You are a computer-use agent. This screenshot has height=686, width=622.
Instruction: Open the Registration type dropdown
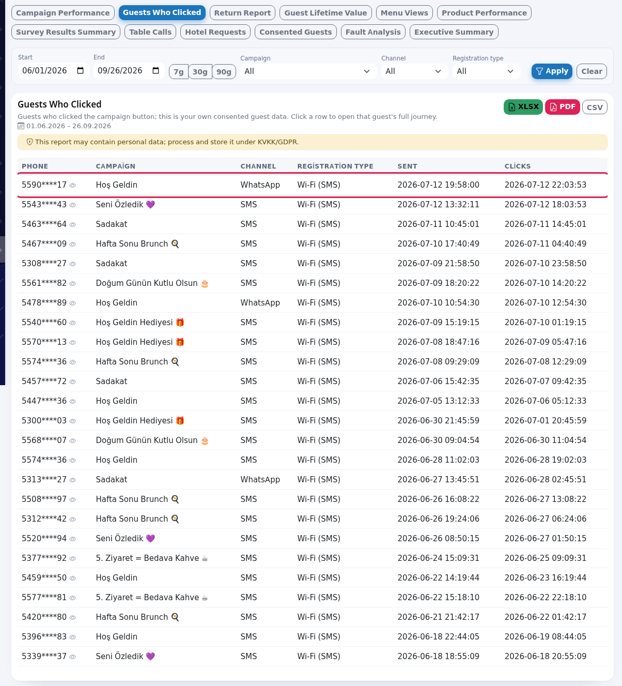(x=486, y=71)
